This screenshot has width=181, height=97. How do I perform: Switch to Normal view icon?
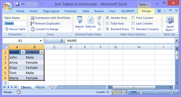[116, 92]
